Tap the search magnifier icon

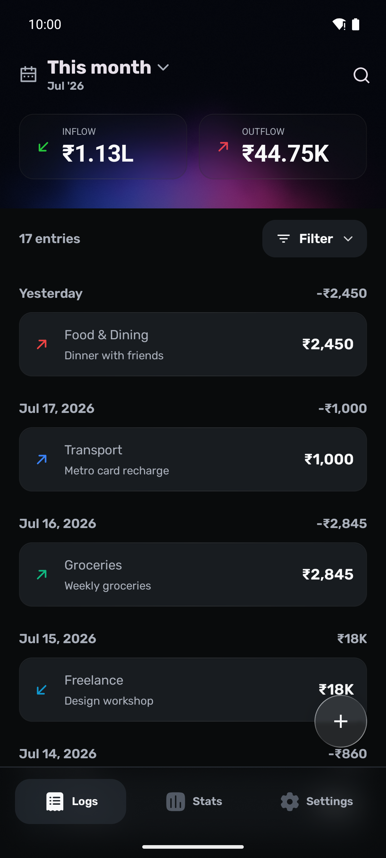point(361,75)
